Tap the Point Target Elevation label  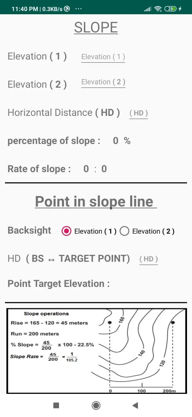coord(59,284)
